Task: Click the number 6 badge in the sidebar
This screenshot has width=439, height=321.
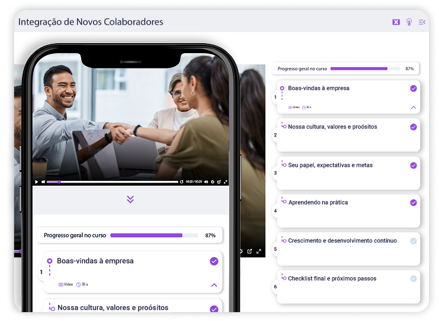Action: 275,287
